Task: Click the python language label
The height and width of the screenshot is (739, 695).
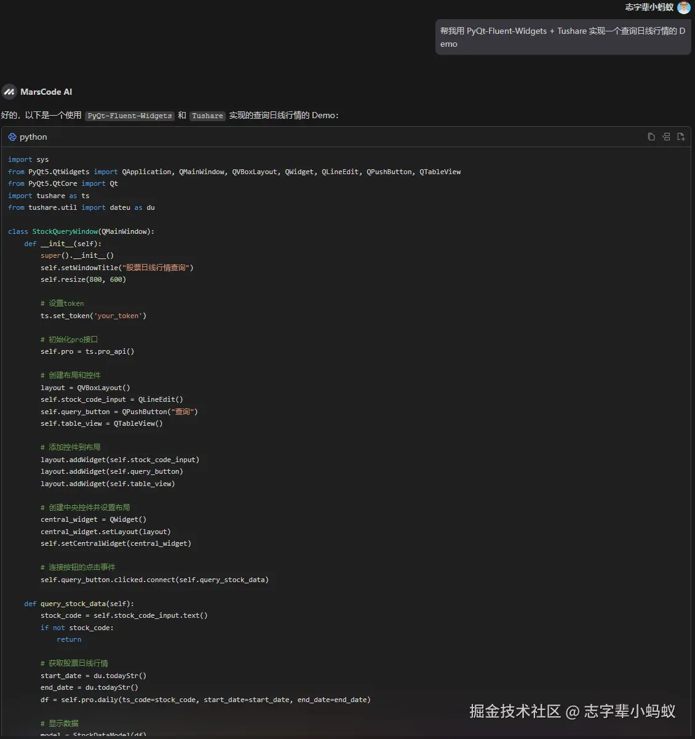Action: coord(33,137)
